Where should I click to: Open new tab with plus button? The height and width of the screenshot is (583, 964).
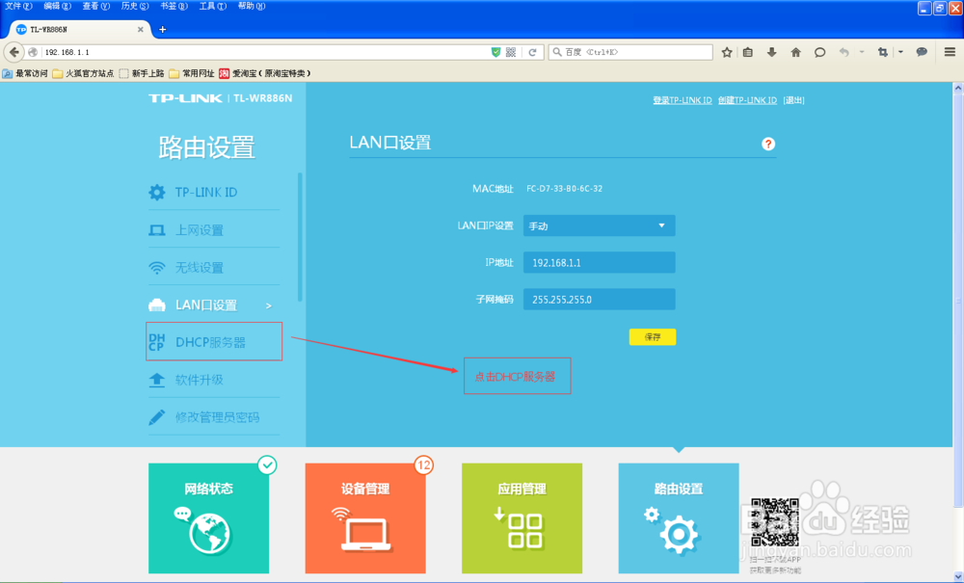point(162,30)
